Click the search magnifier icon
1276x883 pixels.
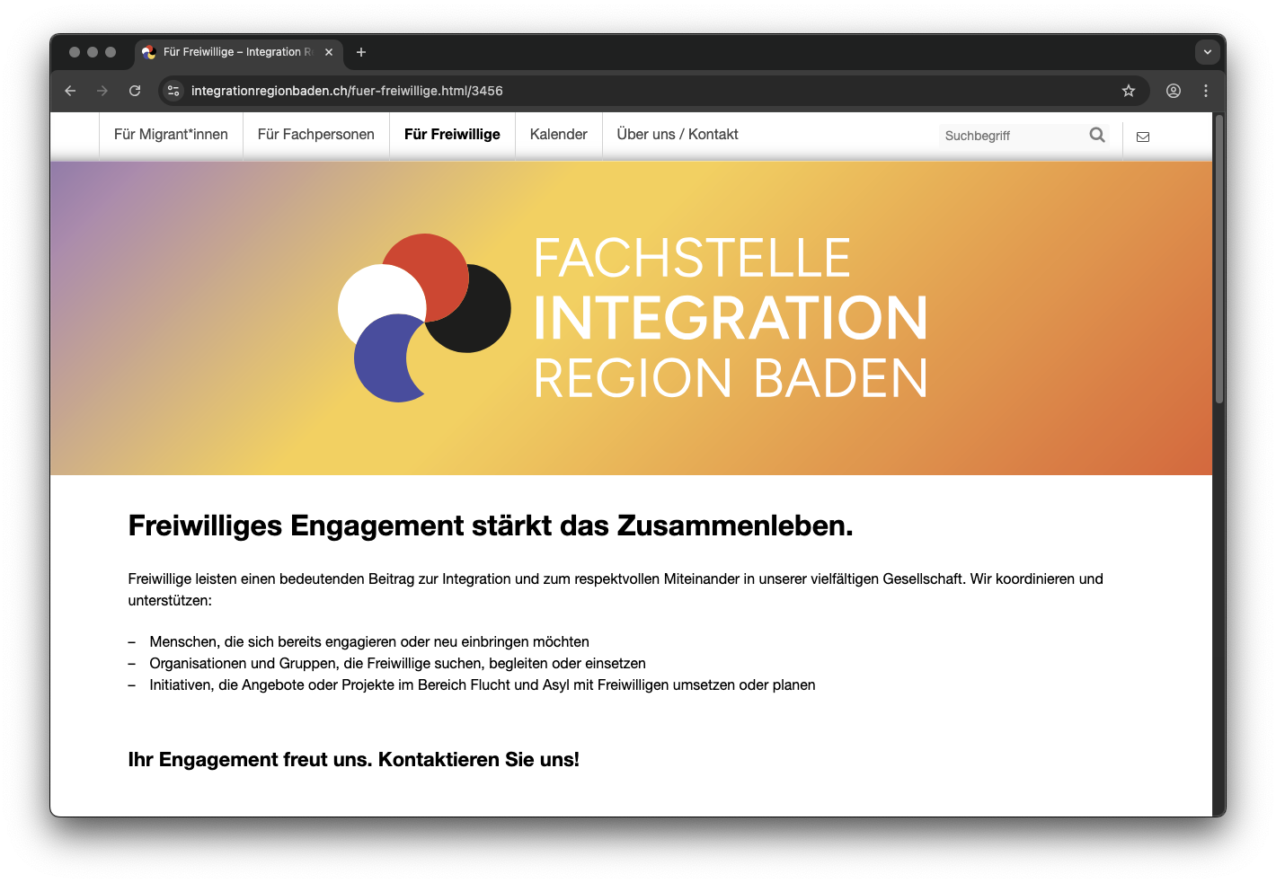(x=1097, y=135)
